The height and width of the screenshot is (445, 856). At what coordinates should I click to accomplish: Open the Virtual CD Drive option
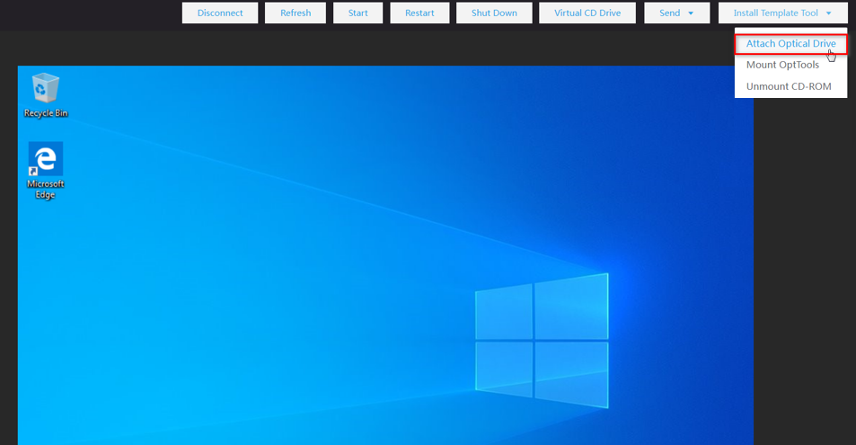587,13
